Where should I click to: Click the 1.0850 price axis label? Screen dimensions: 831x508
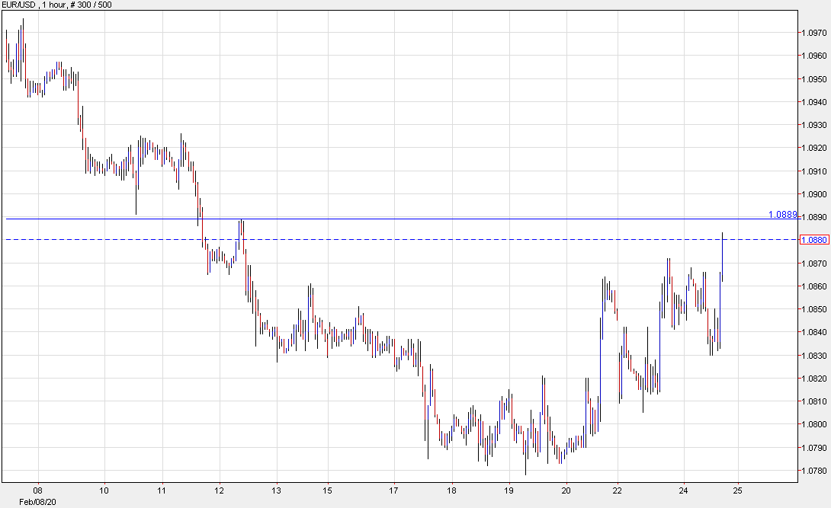(814, 309)
